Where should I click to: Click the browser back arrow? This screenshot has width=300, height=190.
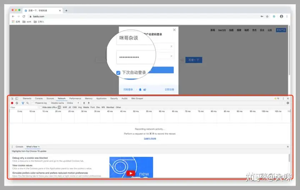13,16
